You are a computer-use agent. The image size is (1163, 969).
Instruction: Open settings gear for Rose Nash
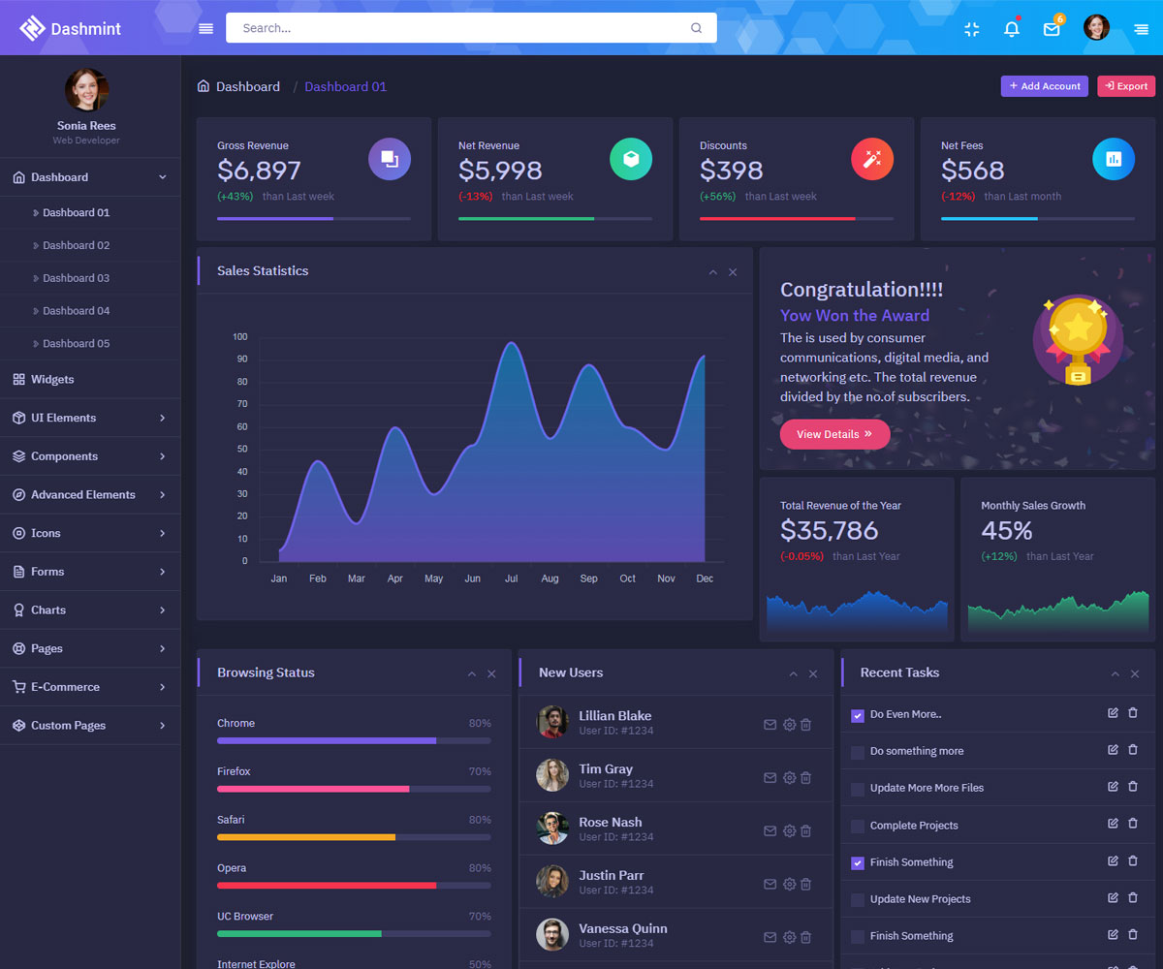pyautogui.click(x=789, y=830)
